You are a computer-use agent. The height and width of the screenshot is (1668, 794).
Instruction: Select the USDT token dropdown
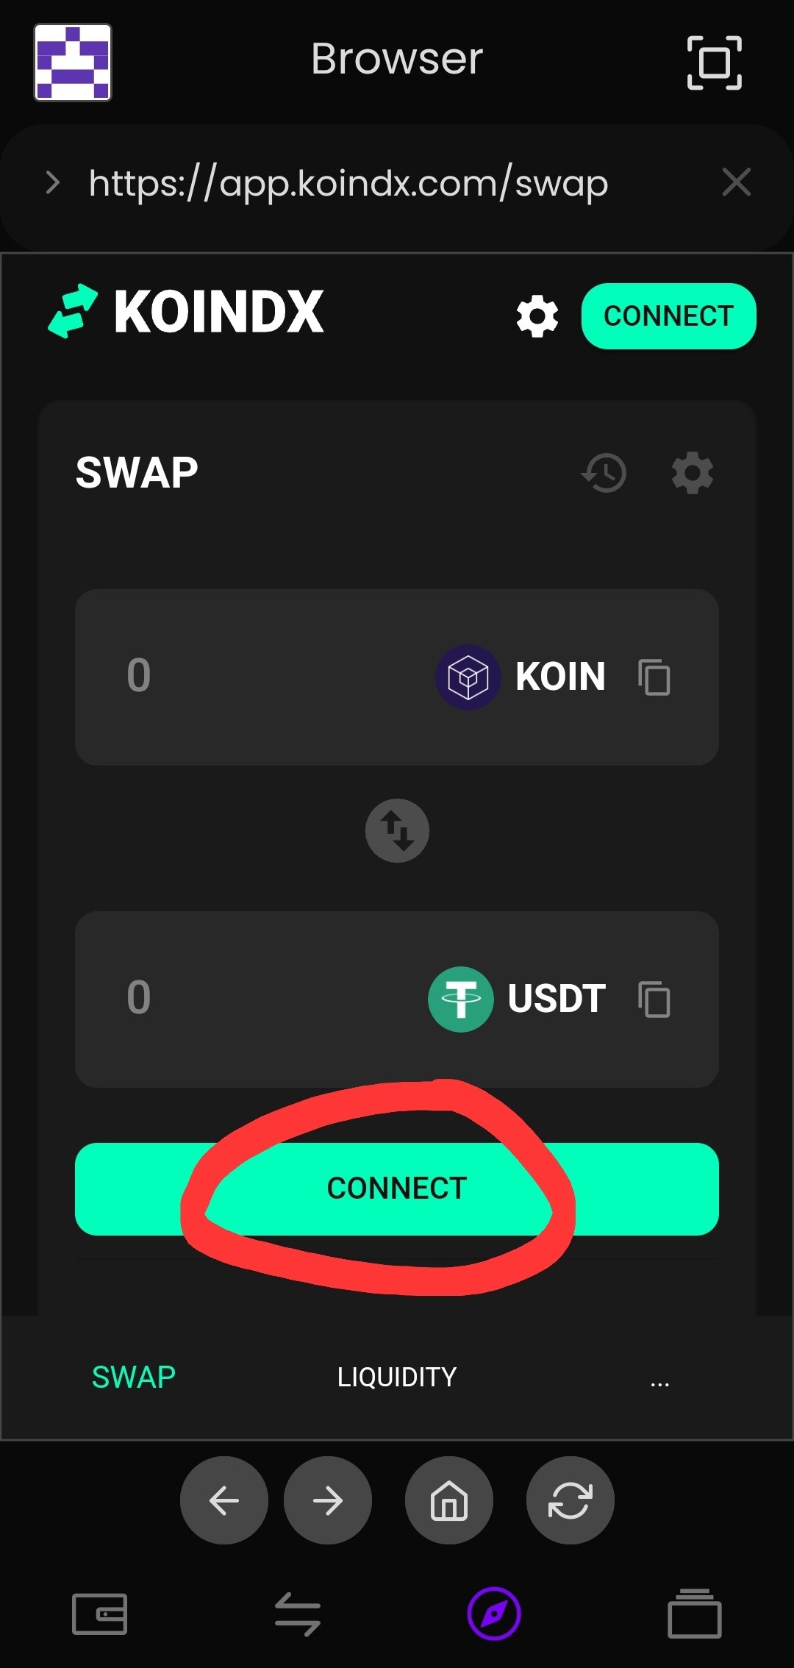pyautogui.click(x=518, y=999)
